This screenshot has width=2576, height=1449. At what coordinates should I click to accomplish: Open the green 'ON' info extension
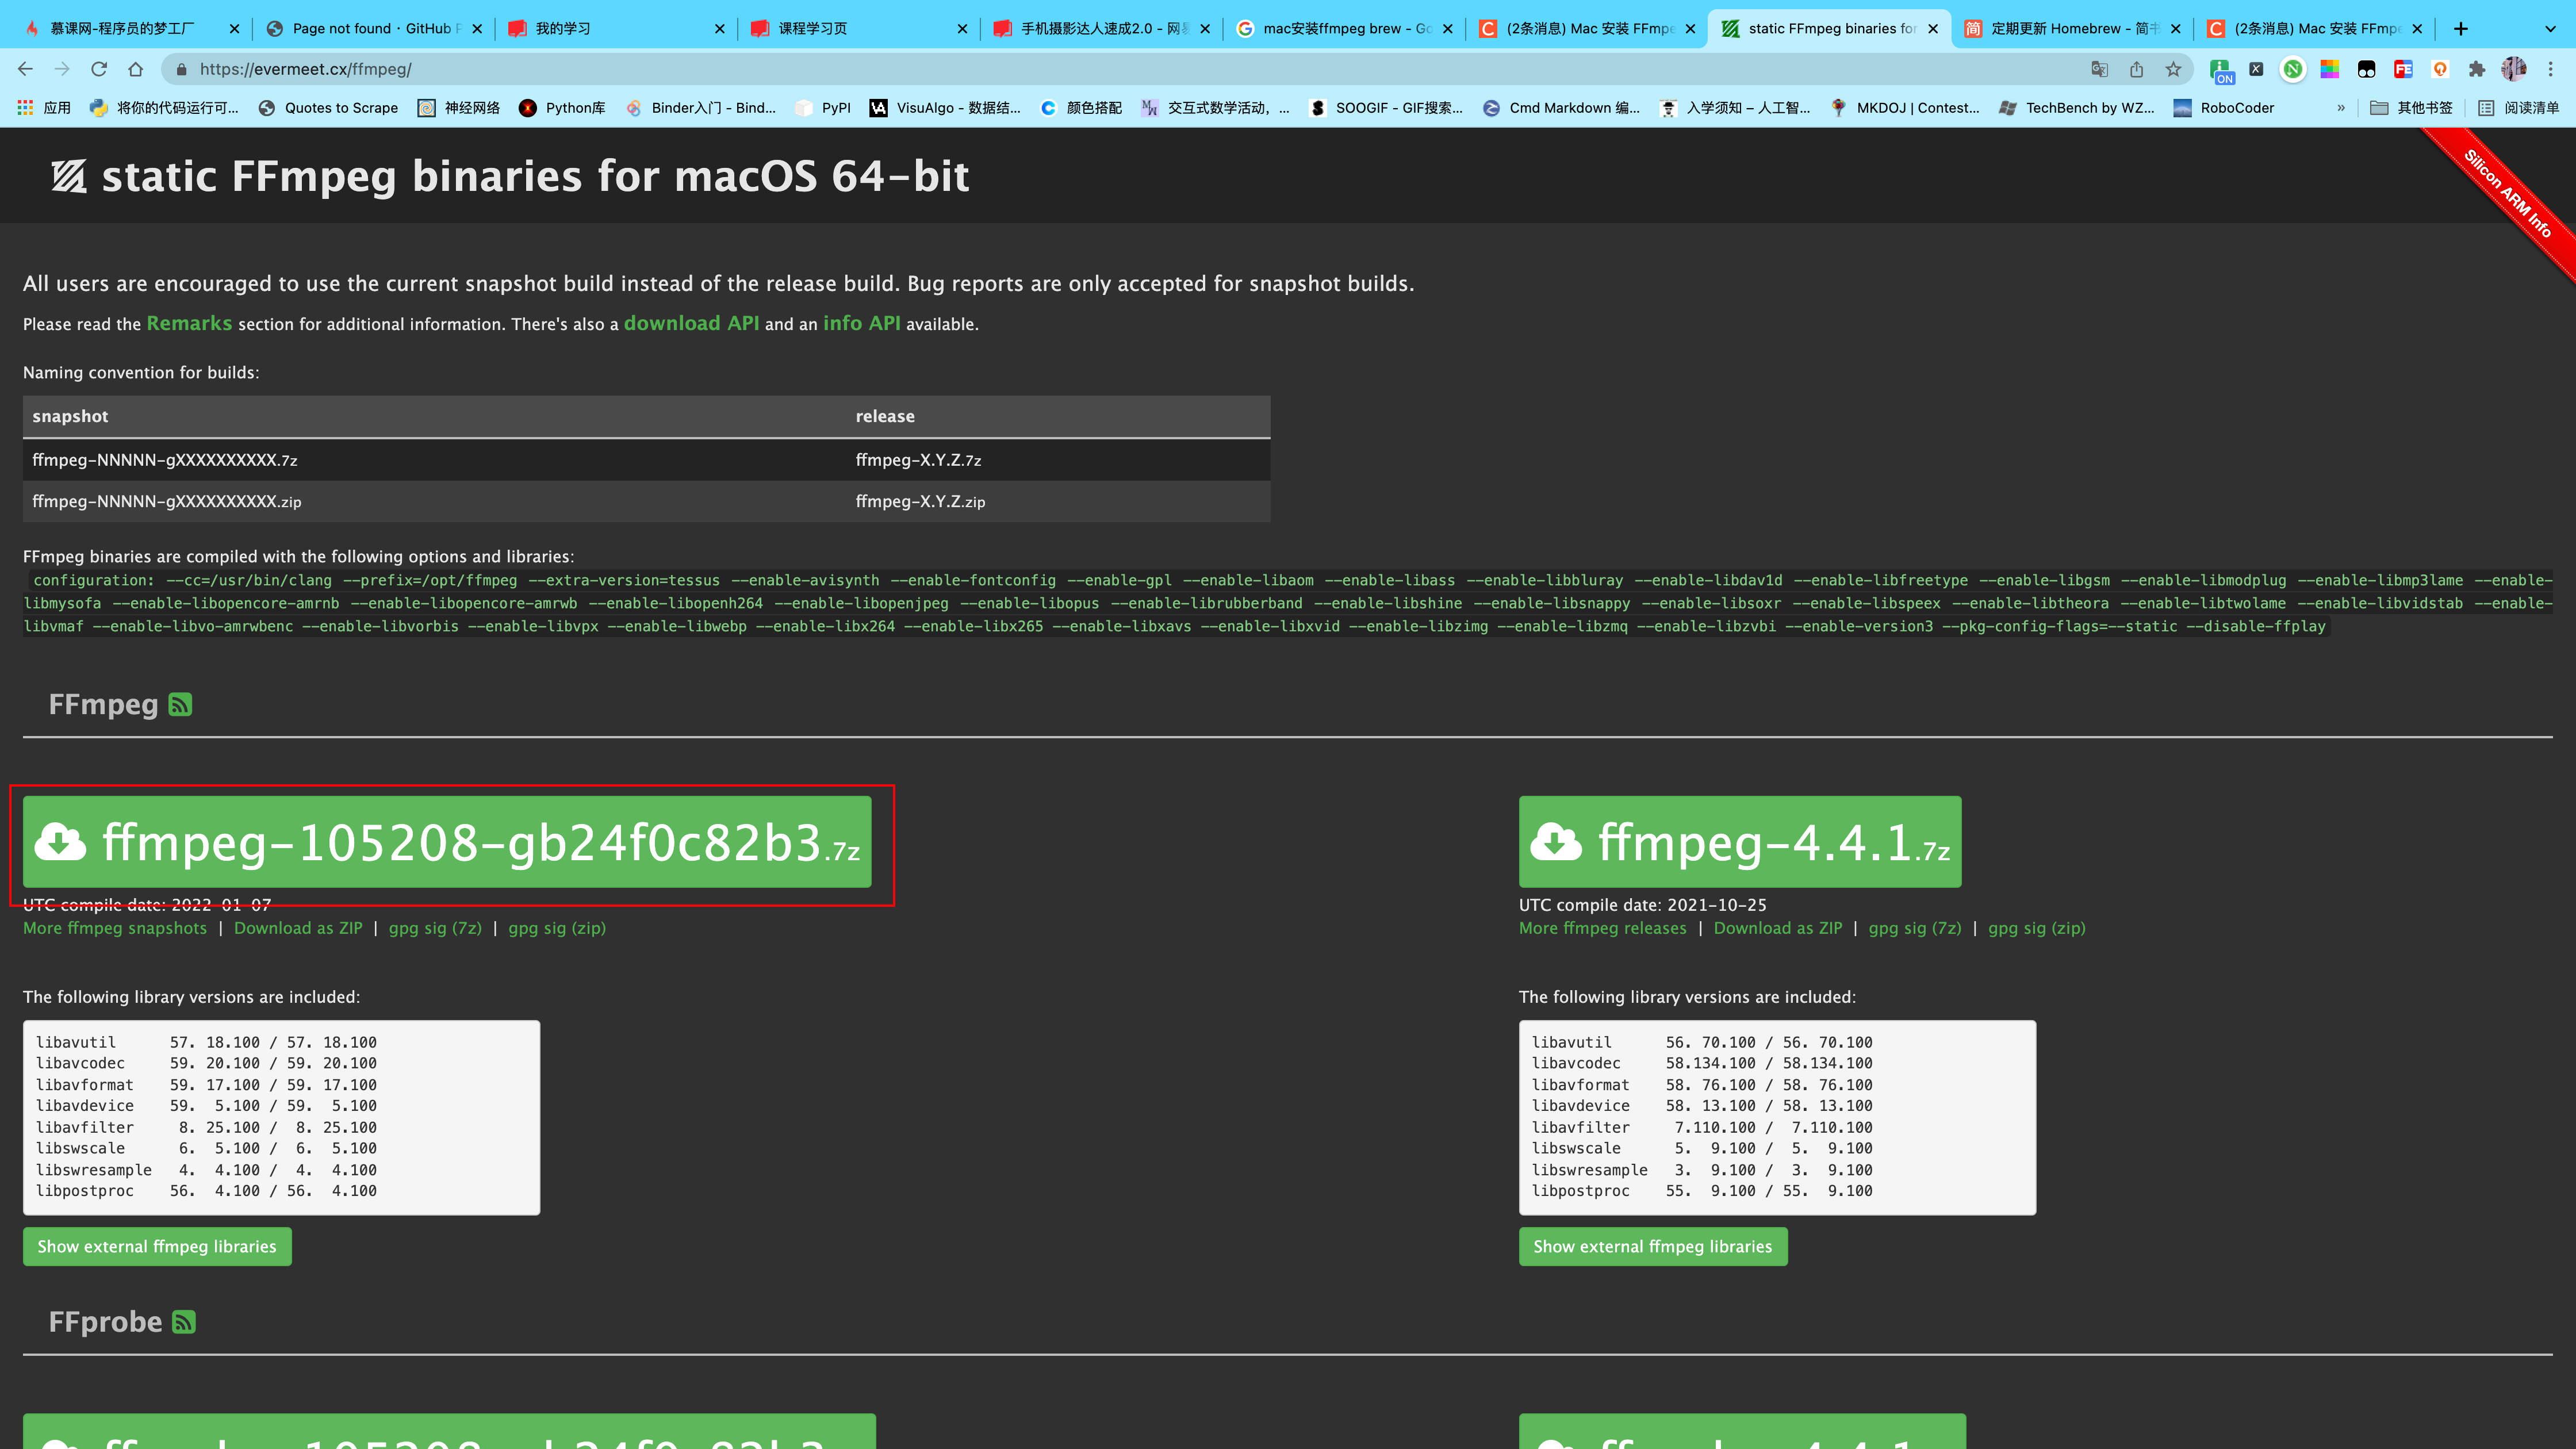point(2221,70)
